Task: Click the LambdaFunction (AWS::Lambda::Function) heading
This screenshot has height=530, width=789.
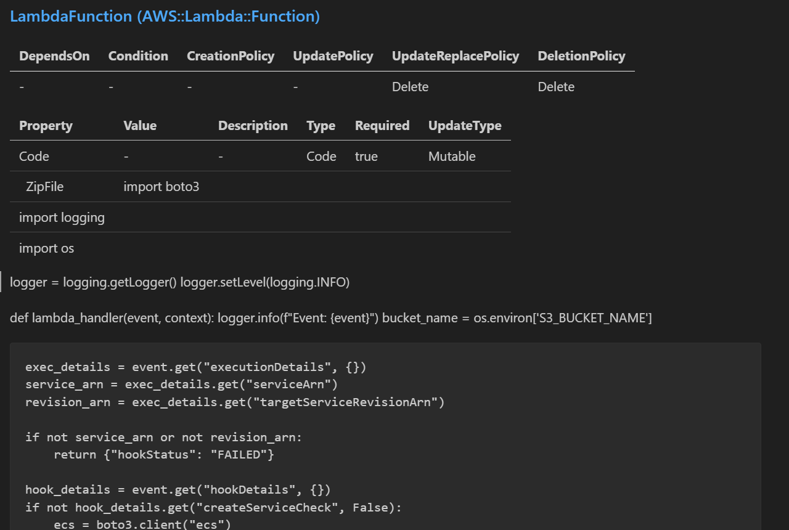Action: pyautogui.click(x=165, y=17)
